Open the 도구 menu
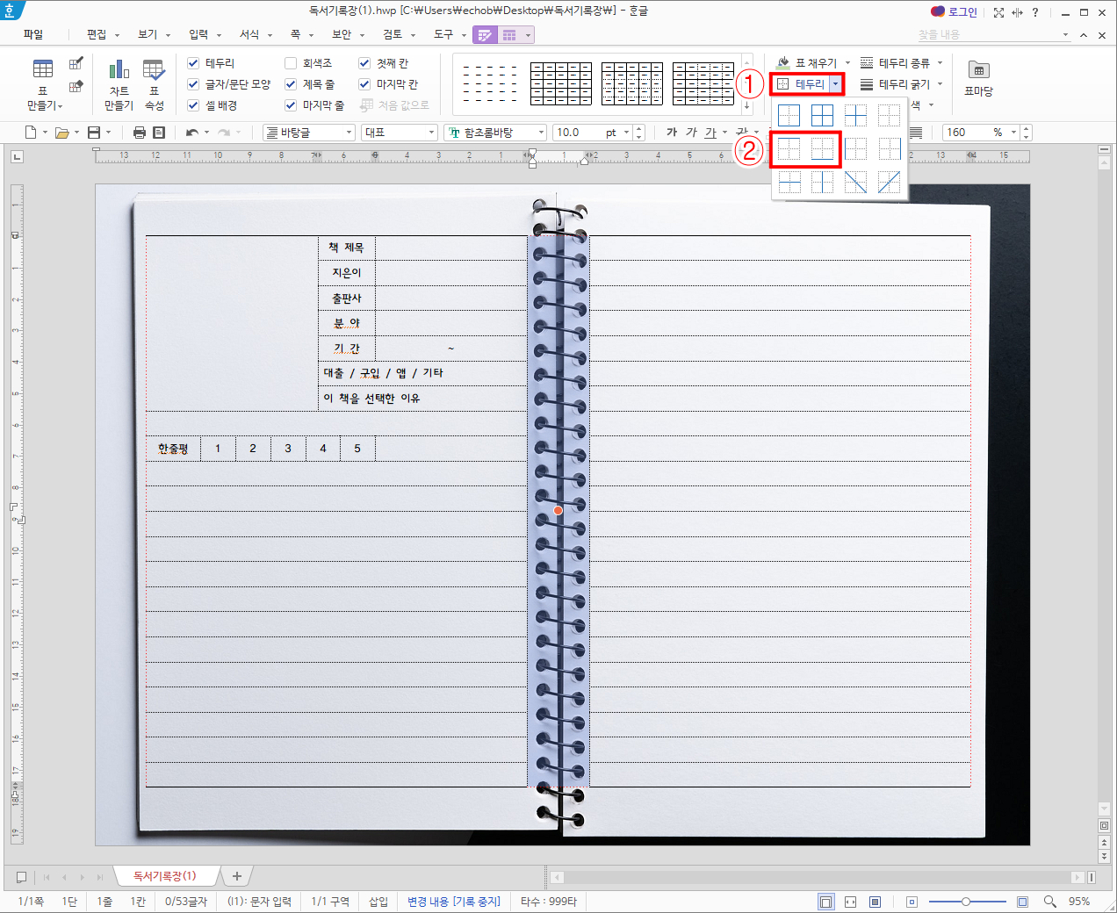Viewport: 1117px width, 913px height. 443,34
